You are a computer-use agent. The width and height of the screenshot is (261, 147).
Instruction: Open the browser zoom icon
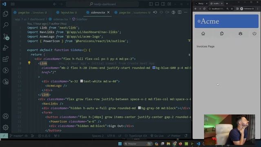click(228, 9)
